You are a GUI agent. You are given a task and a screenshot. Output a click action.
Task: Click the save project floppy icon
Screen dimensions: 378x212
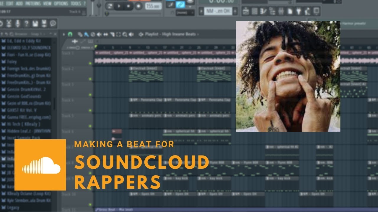pos(35,23)
